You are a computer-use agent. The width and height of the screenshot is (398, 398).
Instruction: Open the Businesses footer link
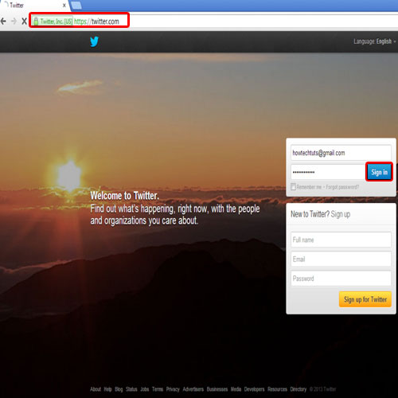click(x=217, y=389)
